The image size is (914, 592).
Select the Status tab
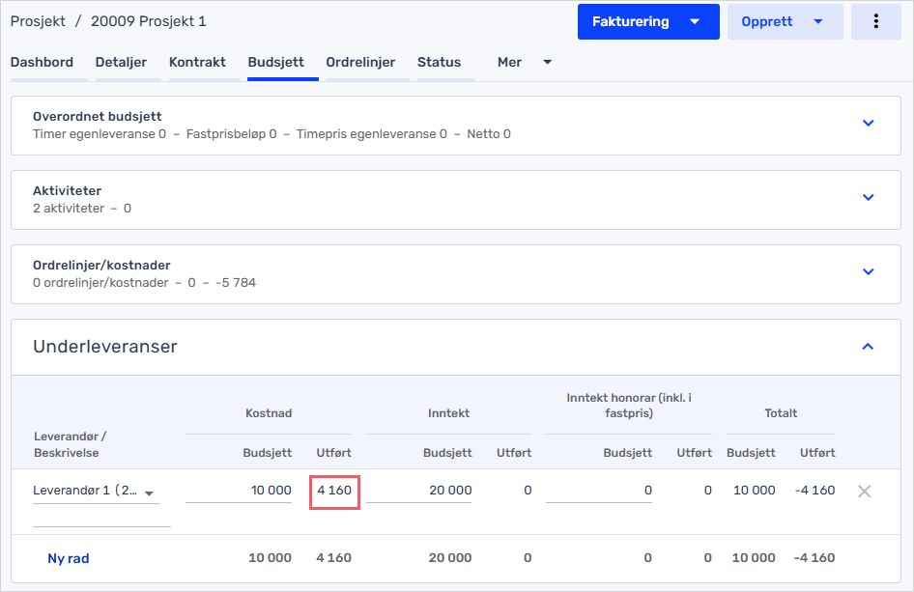pos(439,63)
